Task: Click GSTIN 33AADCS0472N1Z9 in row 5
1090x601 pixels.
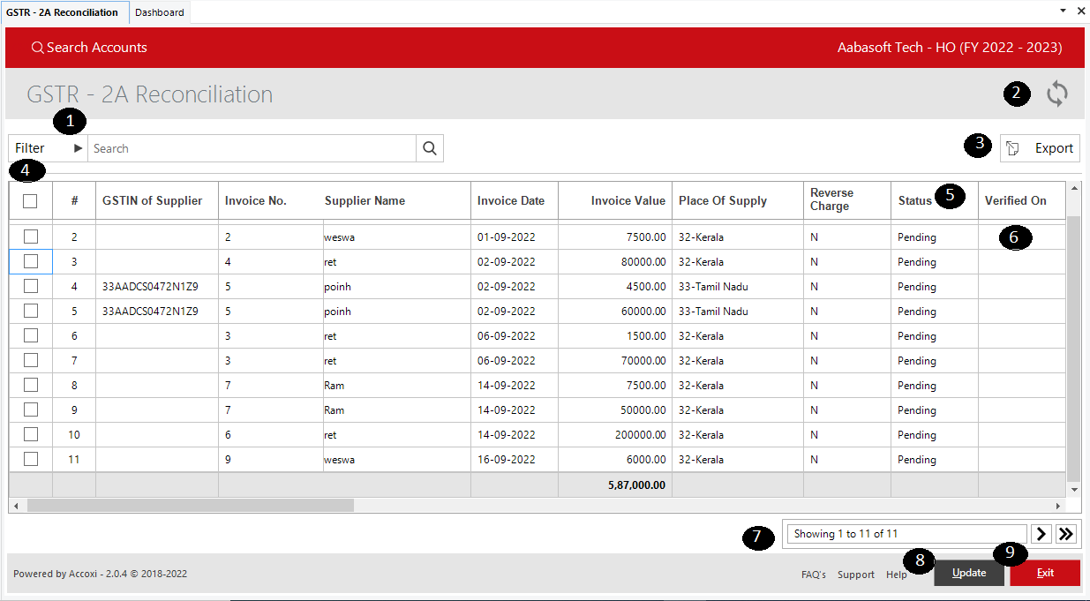Action: coord(150,312)
